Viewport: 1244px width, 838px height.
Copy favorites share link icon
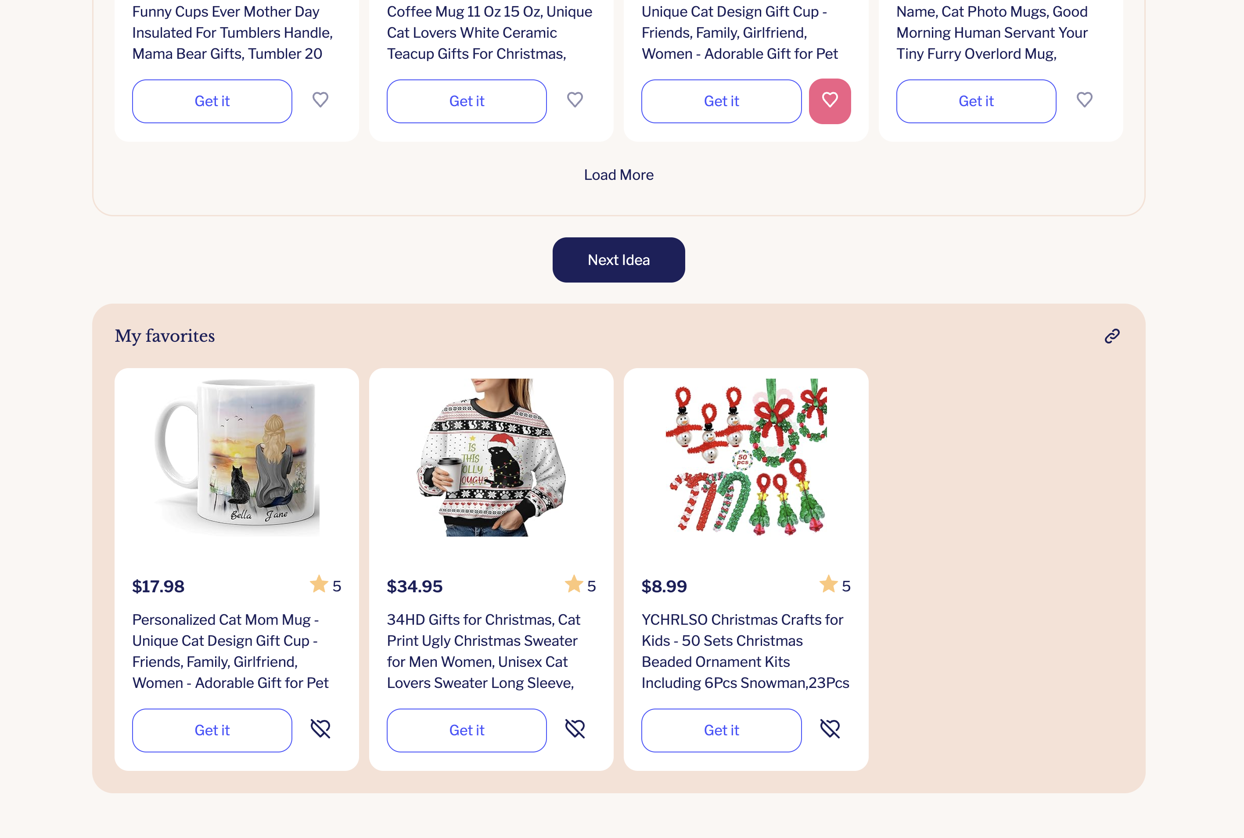[1112, 336]
